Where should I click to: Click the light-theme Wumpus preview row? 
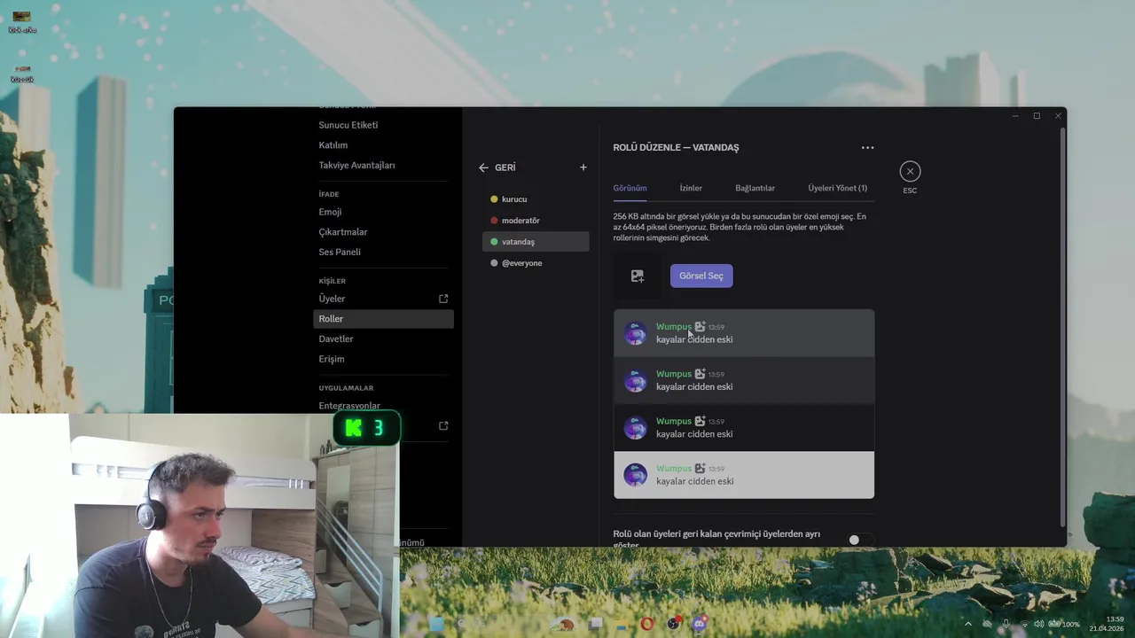click(x=744, y=475)
